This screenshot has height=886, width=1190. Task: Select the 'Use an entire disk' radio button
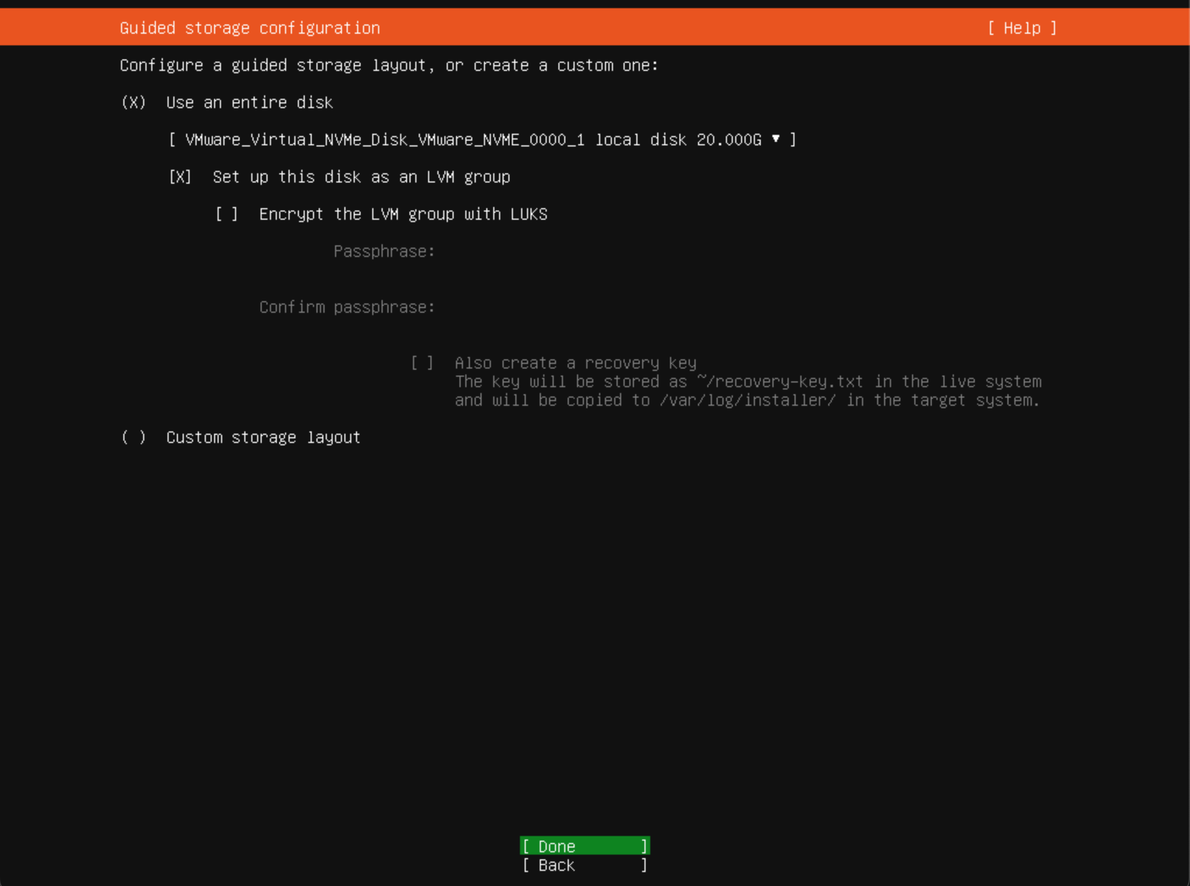coord(134,103)
